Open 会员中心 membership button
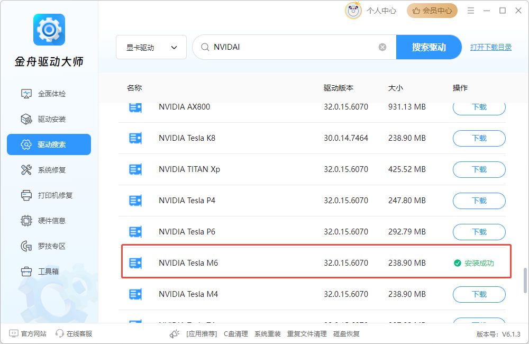 (x=432, y=11)
